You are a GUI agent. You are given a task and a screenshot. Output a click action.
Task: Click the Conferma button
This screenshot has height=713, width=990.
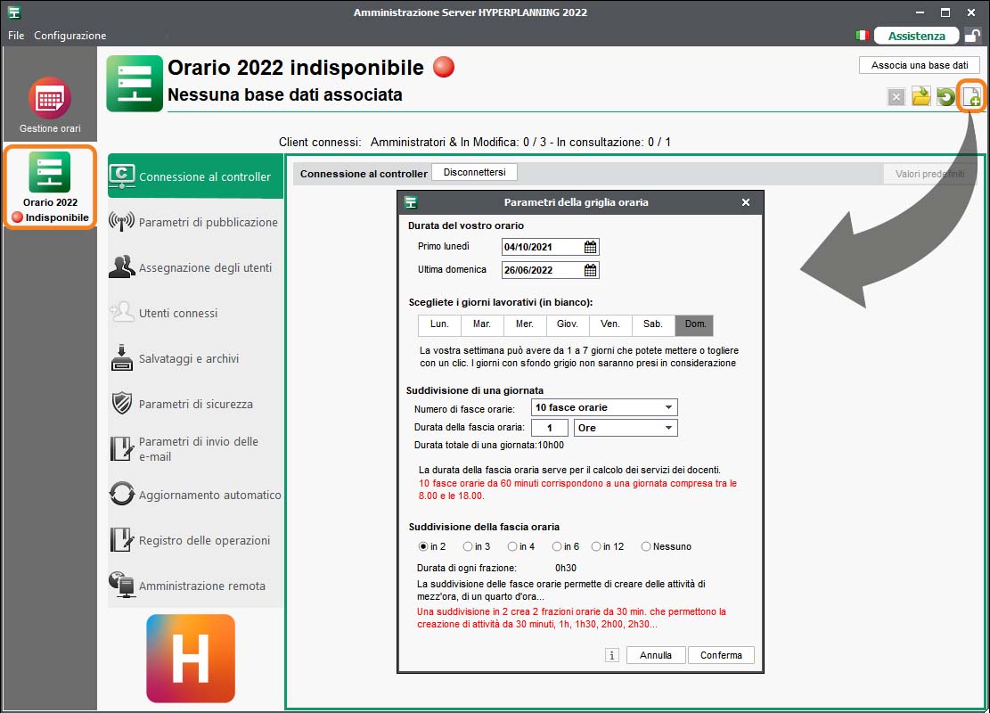point(721,655)
